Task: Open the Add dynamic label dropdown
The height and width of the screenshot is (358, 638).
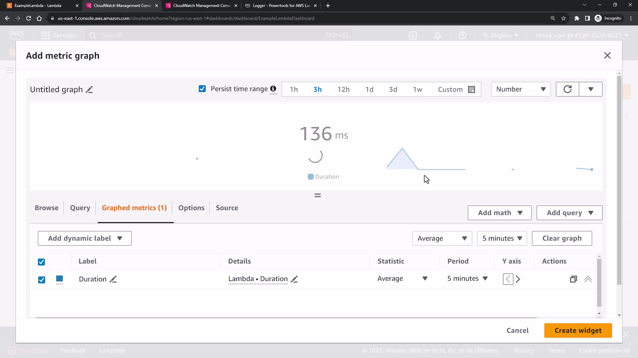Action: pyautogui.click(x=85, y=238)
